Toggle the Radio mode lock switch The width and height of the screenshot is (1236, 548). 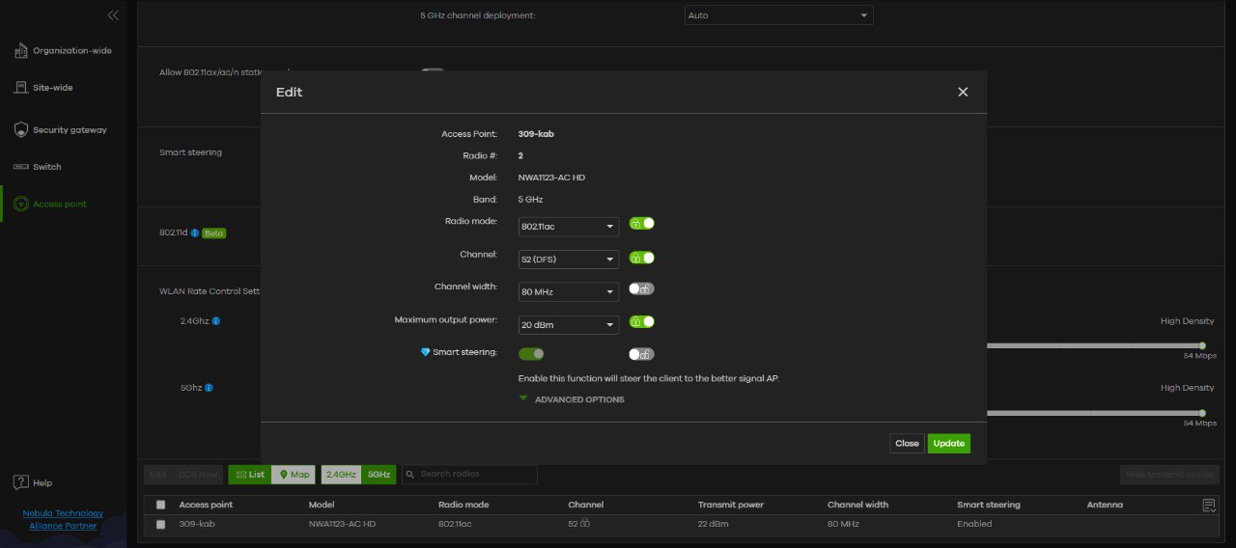642,224
